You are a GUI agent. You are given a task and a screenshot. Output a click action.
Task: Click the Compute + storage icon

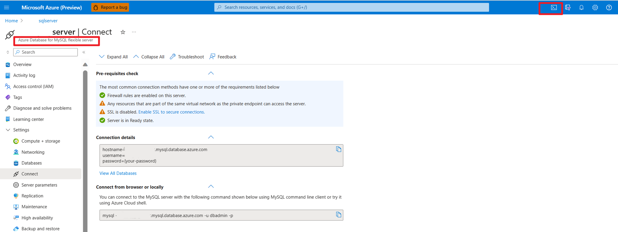[16, 141]
